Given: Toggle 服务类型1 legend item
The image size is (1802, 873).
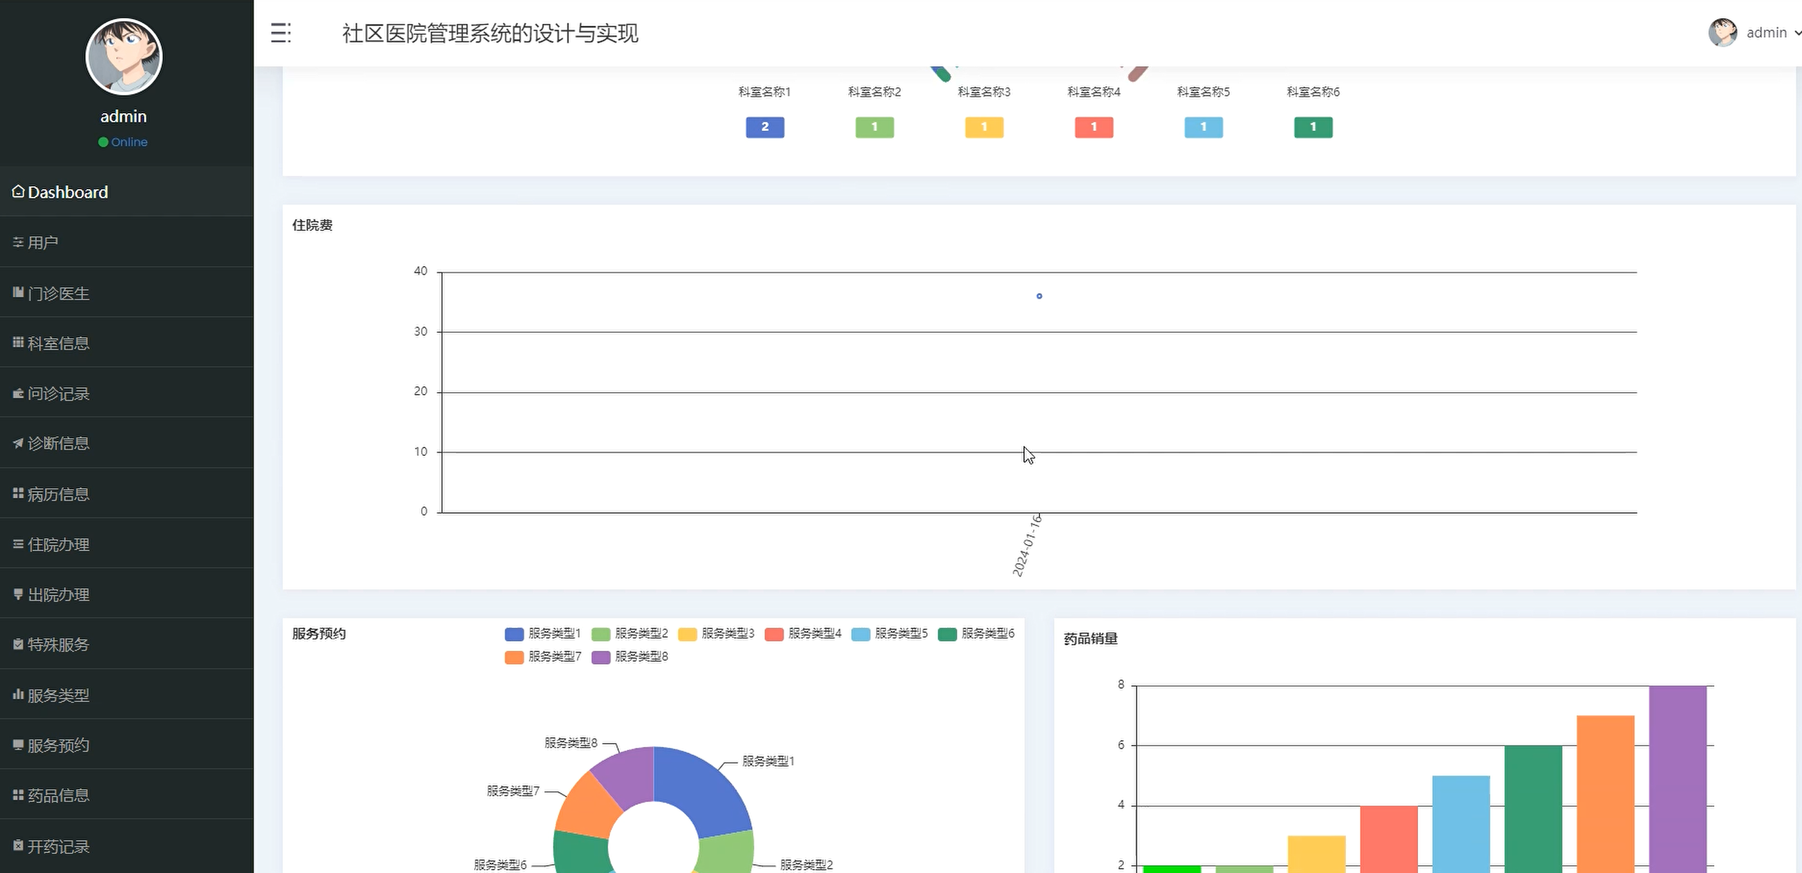Looking at the screenshot, I should coord(543,634).
